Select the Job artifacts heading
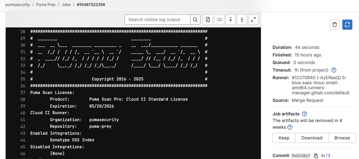359x159 pixels. 286,114
